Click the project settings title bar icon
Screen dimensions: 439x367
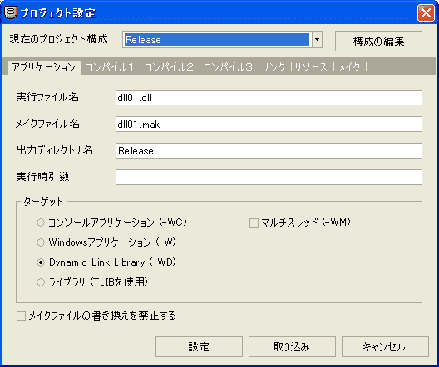tap(11, 12)
